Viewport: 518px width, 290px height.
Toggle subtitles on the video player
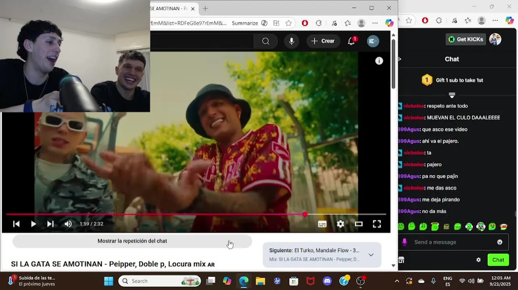(x=322, y=224)
